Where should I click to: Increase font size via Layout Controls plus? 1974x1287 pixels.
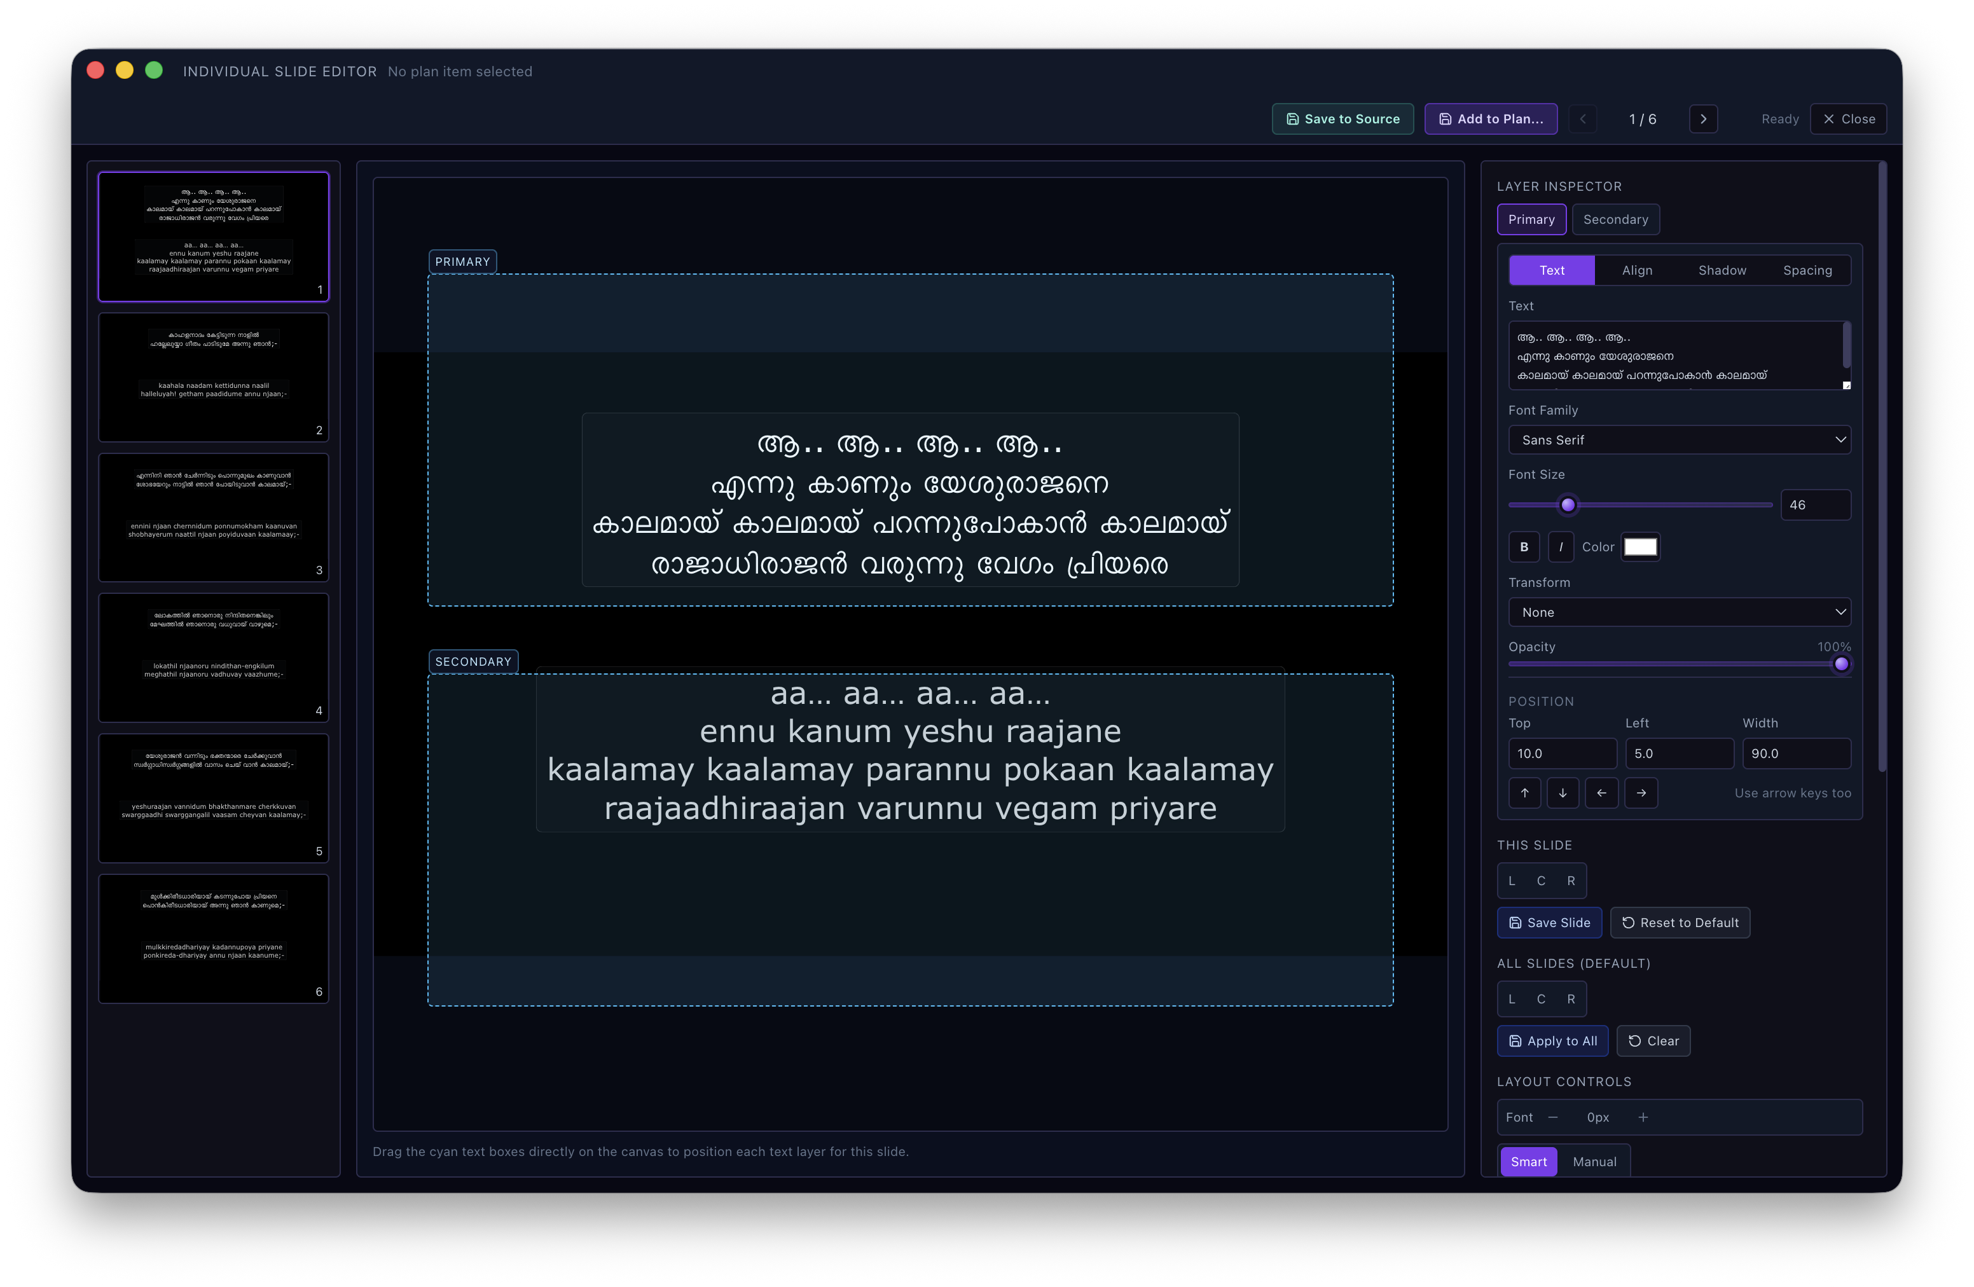coord(1643,1117)
